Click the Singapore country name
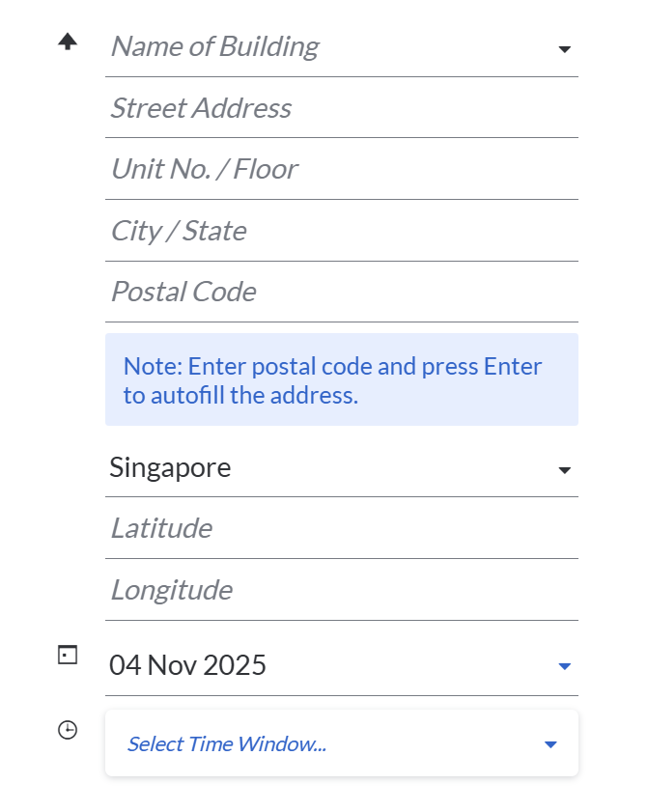The image size is (648, 812). coord(171,468)
